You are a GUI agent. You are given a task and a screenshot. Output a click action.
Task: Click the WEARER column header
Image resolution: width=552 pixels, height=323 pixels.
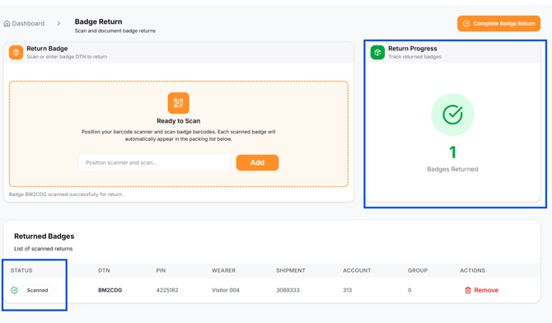click(223, 270)
